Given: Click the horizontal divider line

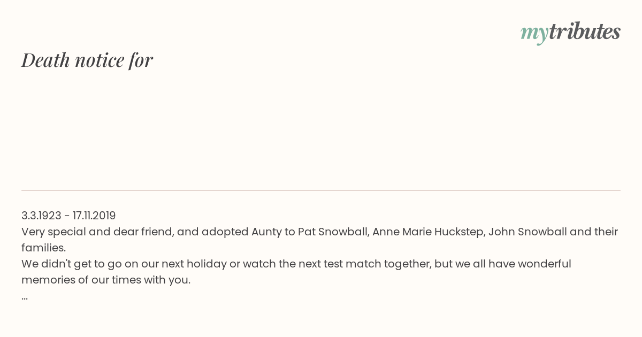Looking at the screenshot, I should pos(321,190).
